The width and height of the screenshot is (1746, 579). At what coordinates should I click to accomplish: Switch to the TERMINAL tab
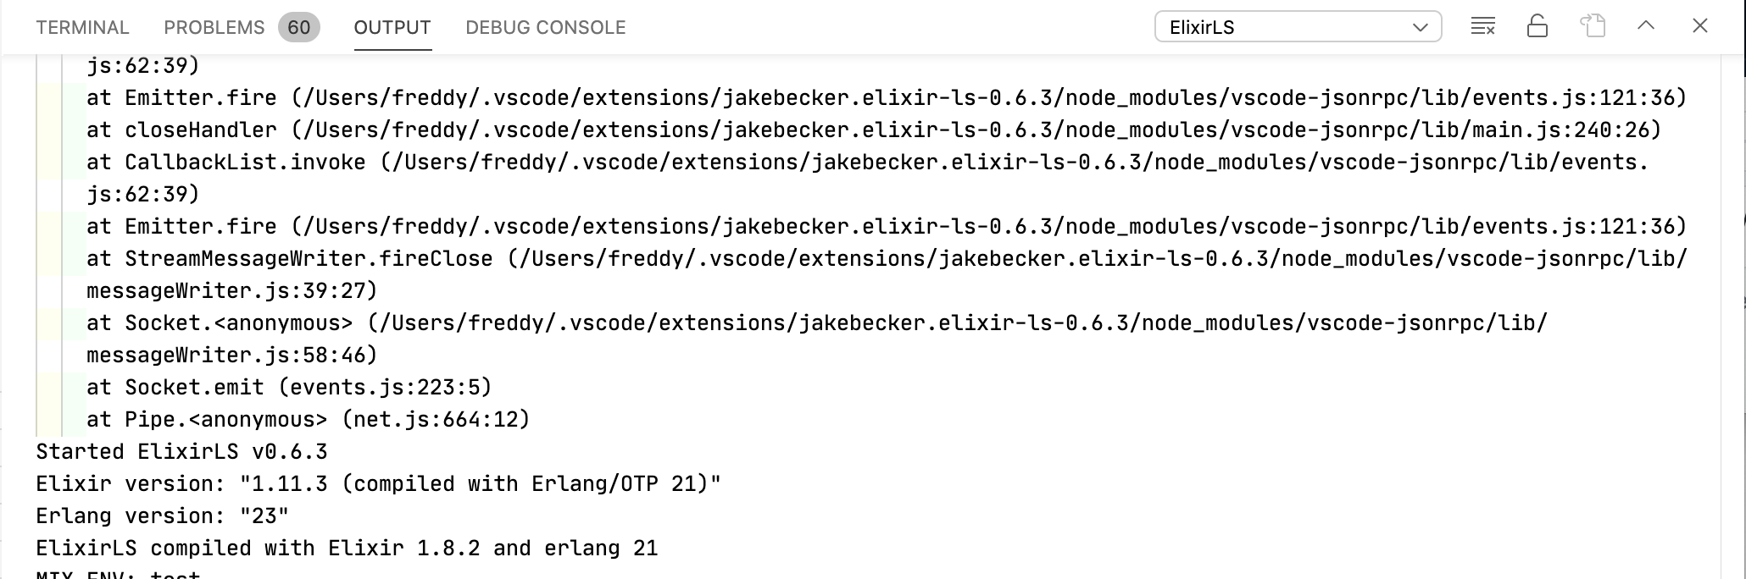tap(81, 26)
